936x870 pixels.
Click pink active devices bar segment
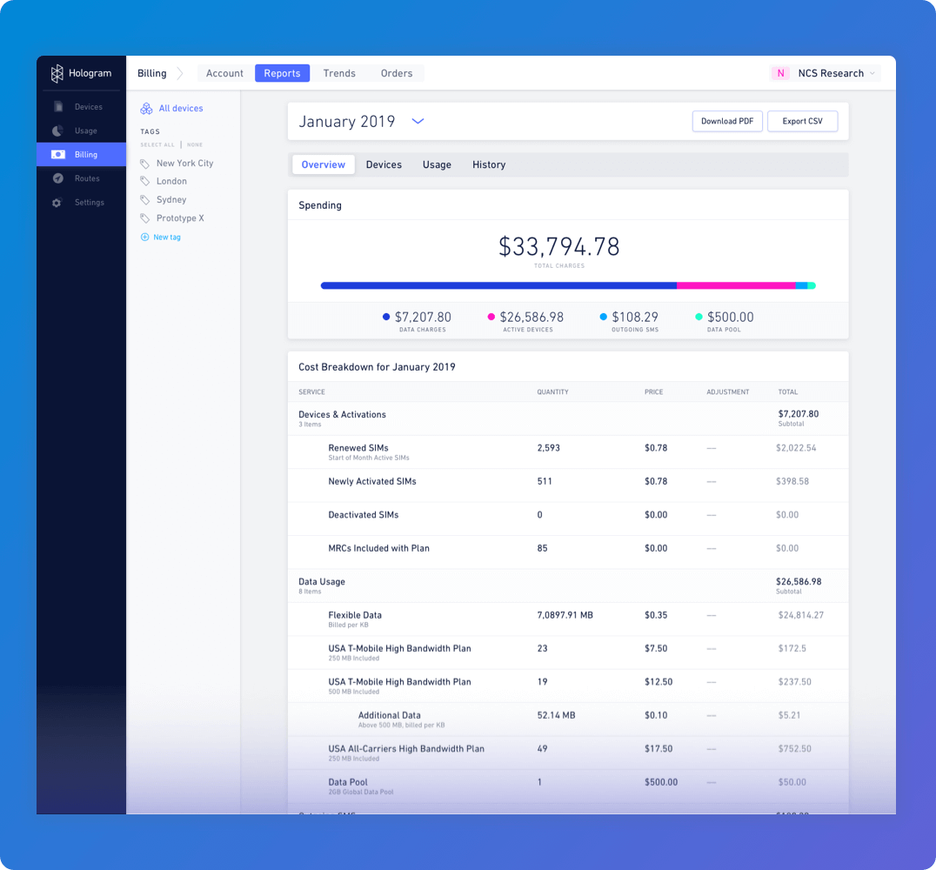tap(736, 285)
